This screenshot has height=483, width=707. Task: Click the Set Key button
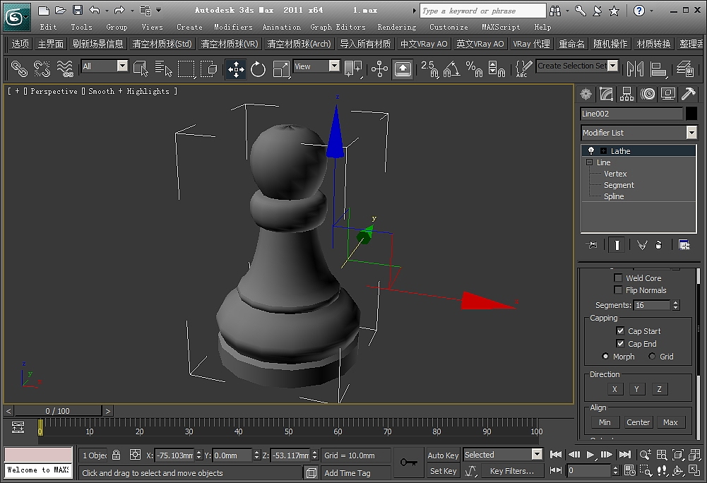tap(443, 471)
